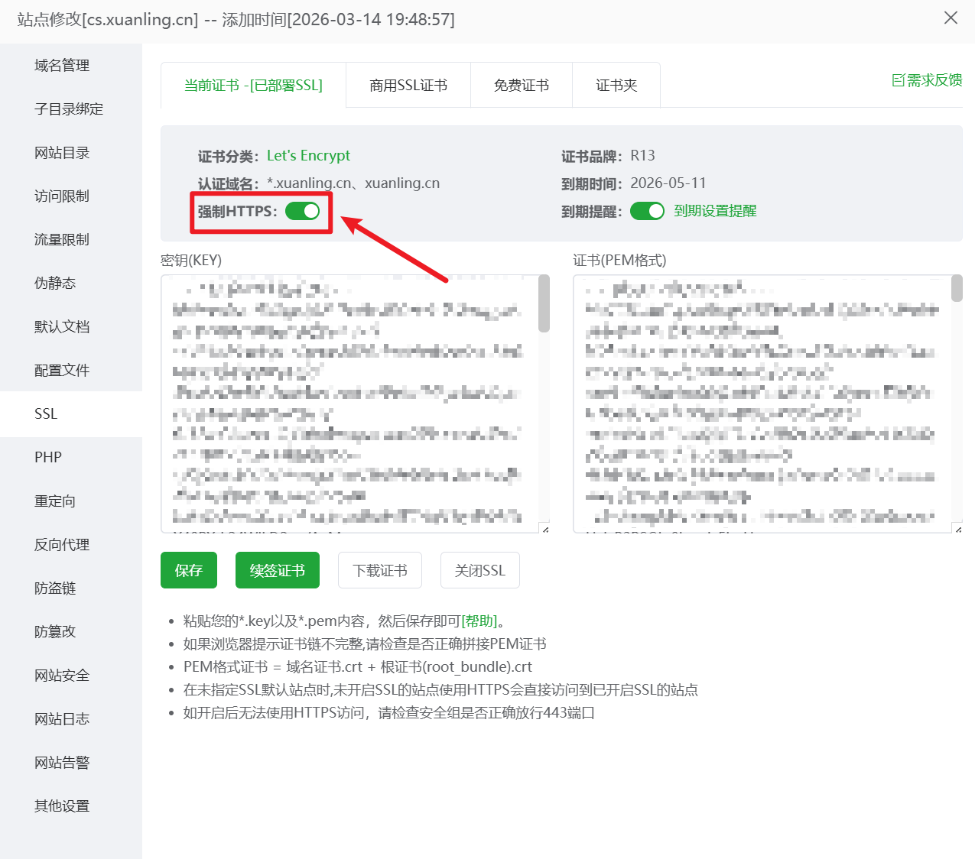Open the 反向代理 section

61,544
